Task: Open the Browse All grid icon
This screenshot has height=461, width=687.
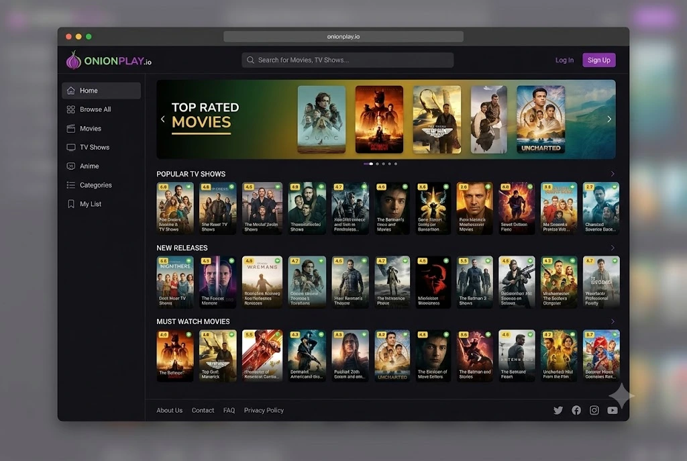Action: 70,109
